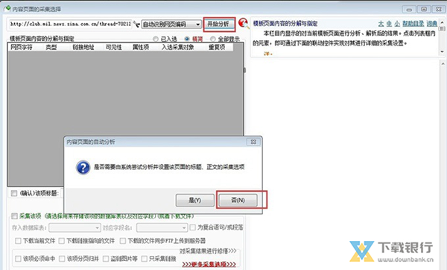Tick the 下载链接指向的文件 checkbox
Screen dimensions: 447x270
(x=62, y=241)
